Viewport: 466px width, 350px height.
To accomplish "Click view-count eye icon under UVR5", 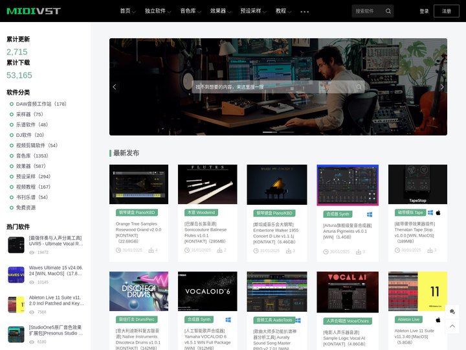I will 32,252.
